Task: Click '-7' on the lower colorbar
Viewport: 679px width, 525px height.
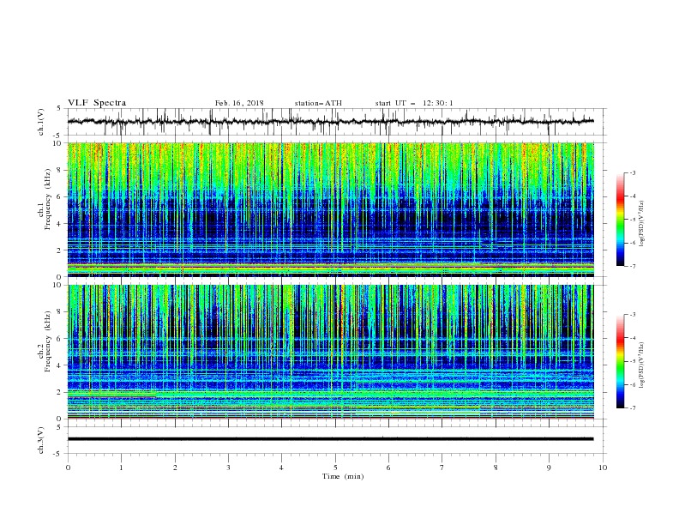Action: coord(632,408)
